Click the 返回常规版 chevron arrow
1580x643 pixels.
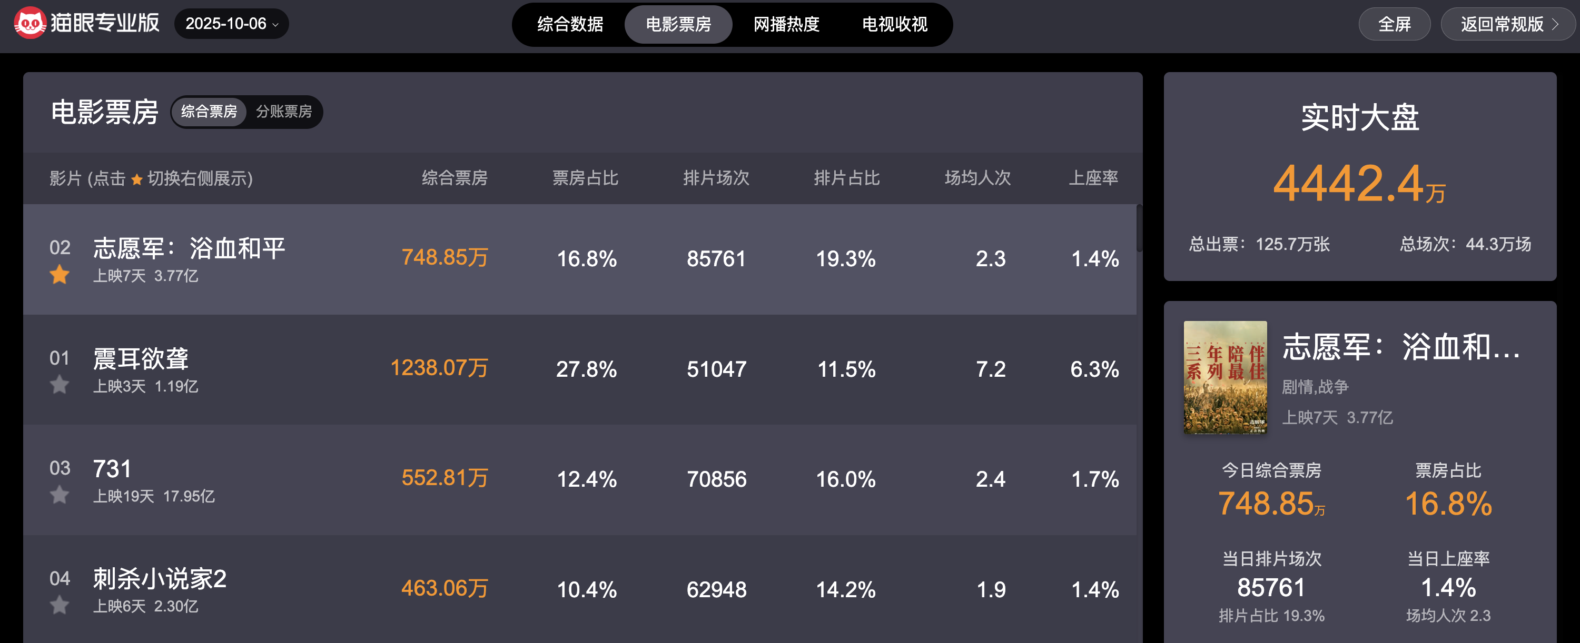click(x=1555, y=24)
